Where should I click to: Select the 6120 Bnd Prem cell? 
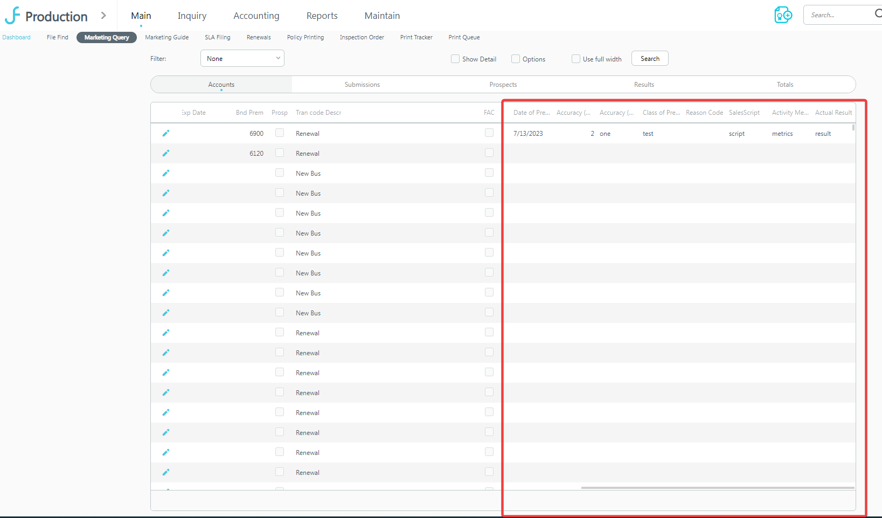coord(256,154)
